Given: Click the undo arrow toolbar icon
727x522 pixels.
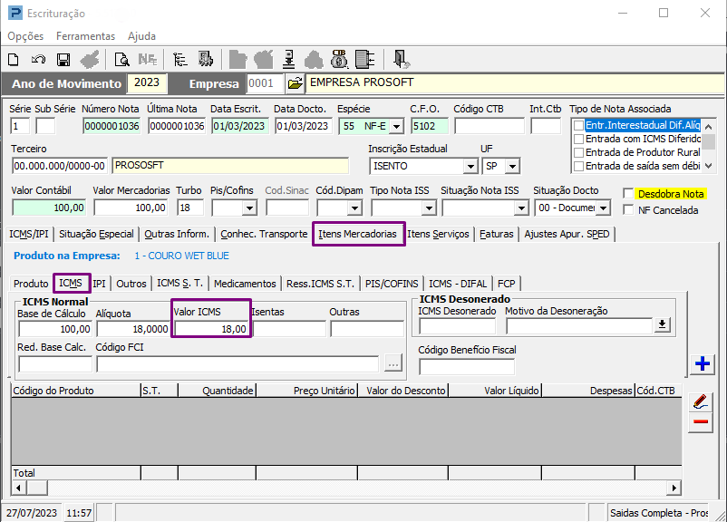Looking at the screenshot, I should pos(38,60).
